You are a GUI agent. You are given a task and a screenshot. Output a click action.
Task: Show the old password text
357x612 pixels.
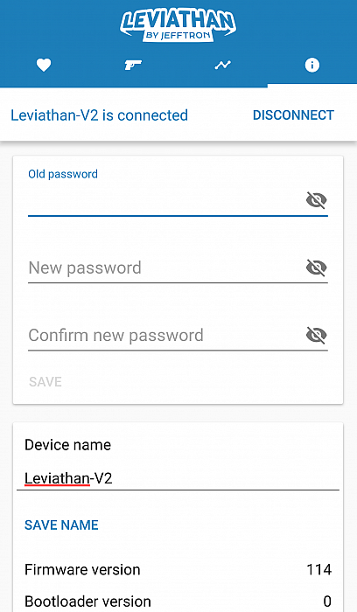click(x=316, y=200)
